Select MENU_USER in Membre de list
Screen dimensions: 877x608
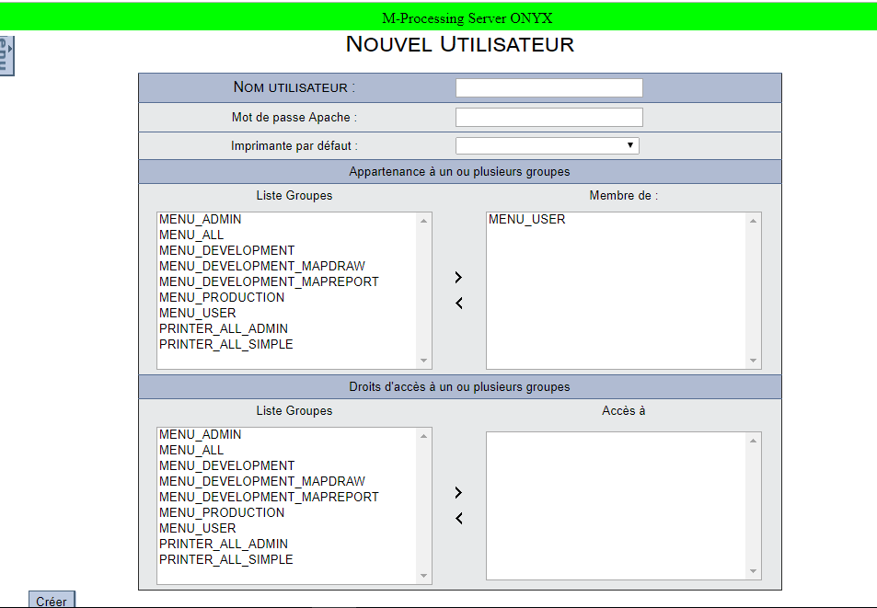[x=526, y=220]
